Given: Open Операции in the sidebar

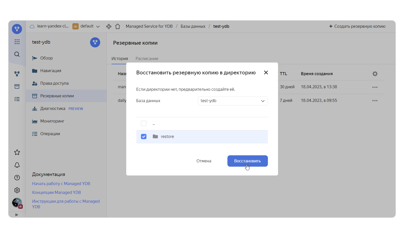Looking at the screenshot, I should [x=66, y=134].
